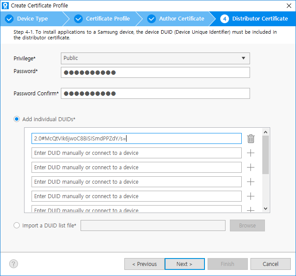This screenshot has height=276, width=296.
Task: Open the Privilege dropdown
Action: pos(155,58)
